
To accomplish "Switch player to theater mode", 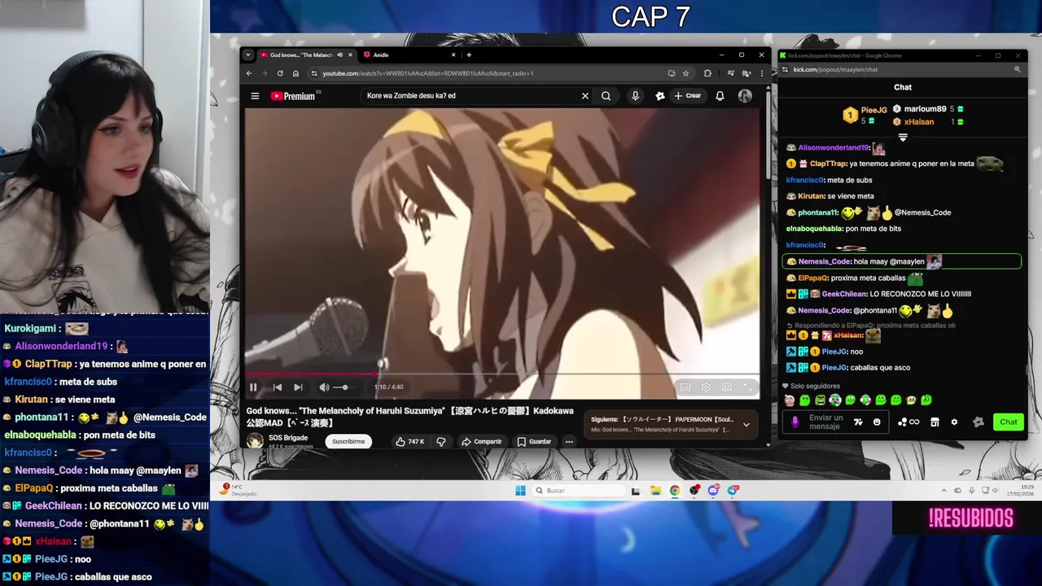I will tap(727, 387).
